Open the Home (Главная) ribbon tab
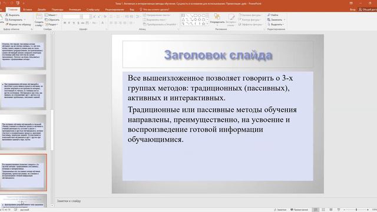This screenshot has width=377, height=212. point(13,9)
